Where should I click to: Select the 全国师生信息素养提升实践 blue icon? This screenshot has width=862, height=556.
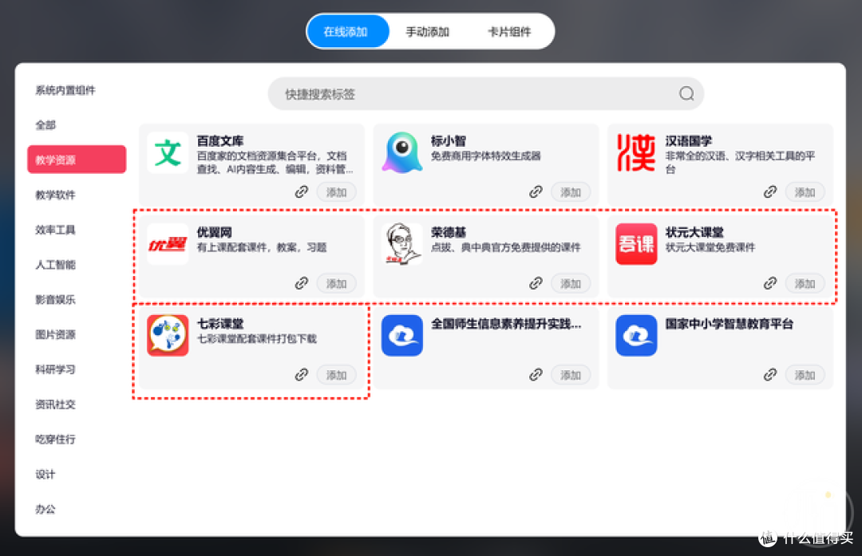pyautogui.click(x=402, y=335)
